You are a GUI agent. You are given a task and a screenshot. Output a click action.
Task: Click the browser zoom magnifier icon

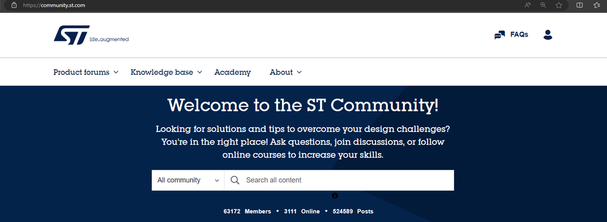pyautogui.click(x=543, y=5)
